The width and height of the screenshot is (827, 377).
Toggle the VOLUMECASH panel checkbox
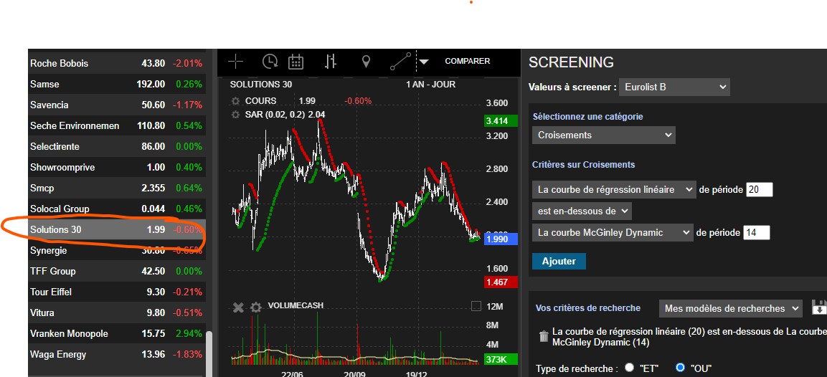pos(476,306)
